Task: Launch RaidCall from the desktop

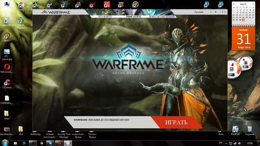Action: 235,131
